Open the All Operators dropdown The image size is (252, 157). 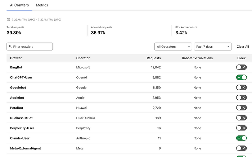[x=173, y=47]
